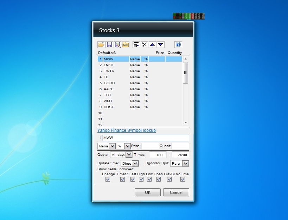Select empty row 10 in the list

[140, 113]
